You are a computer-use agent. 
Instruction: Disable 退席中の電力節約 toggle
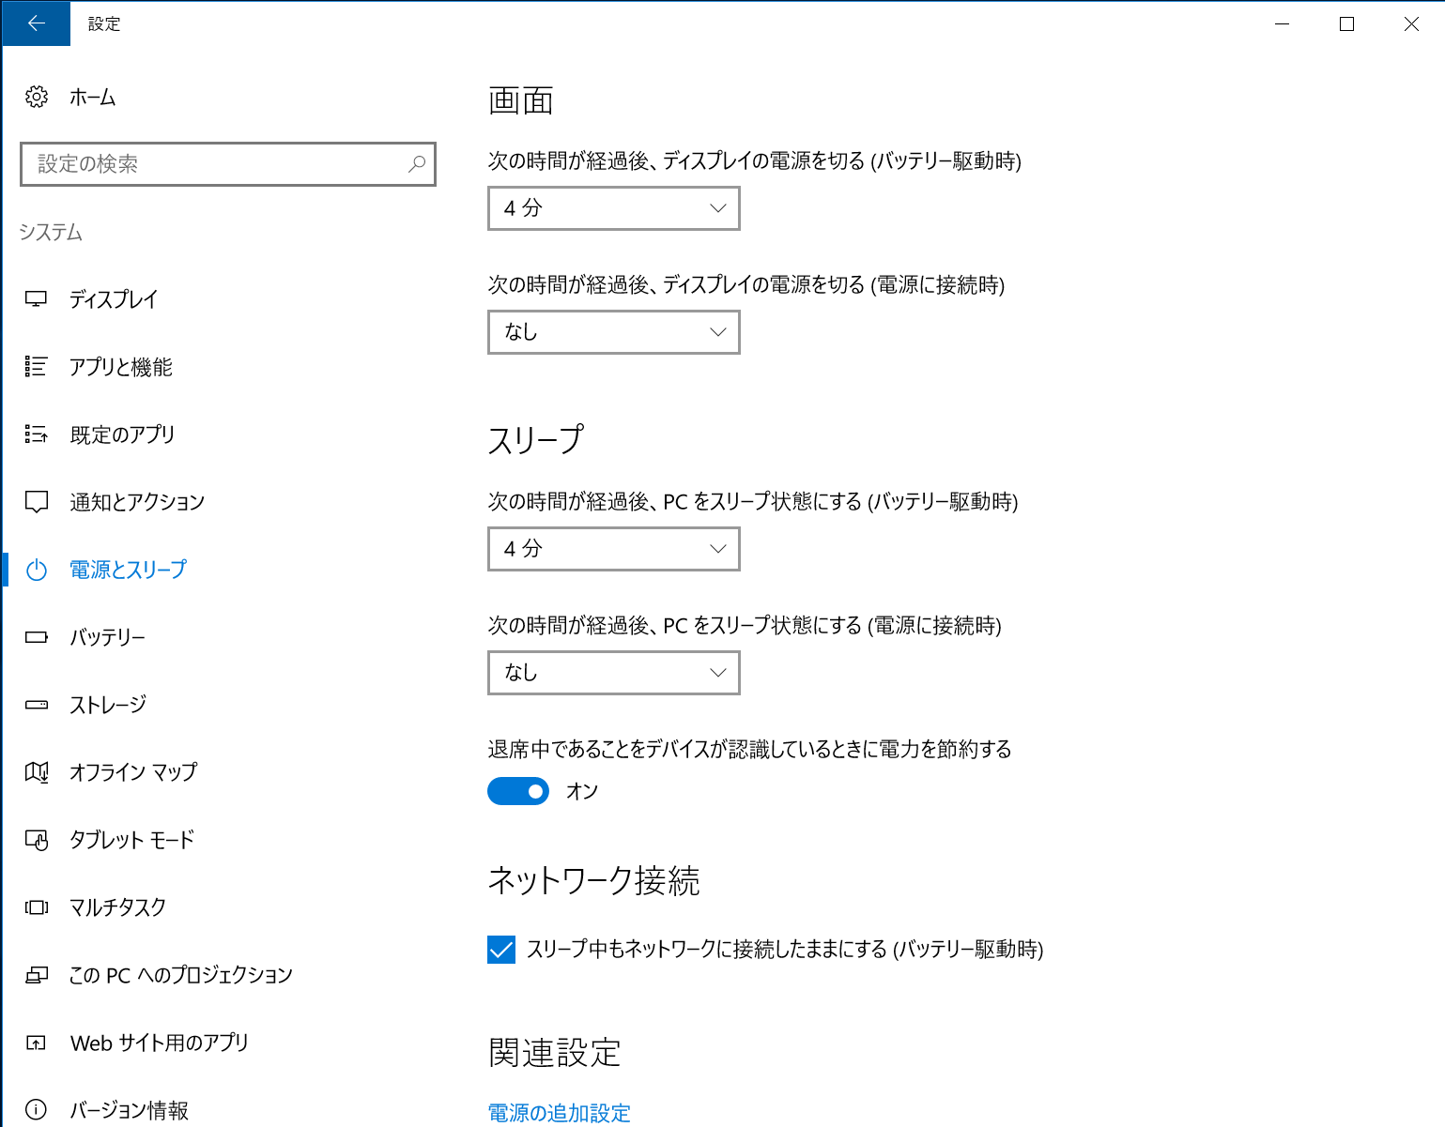click(517, 791)
